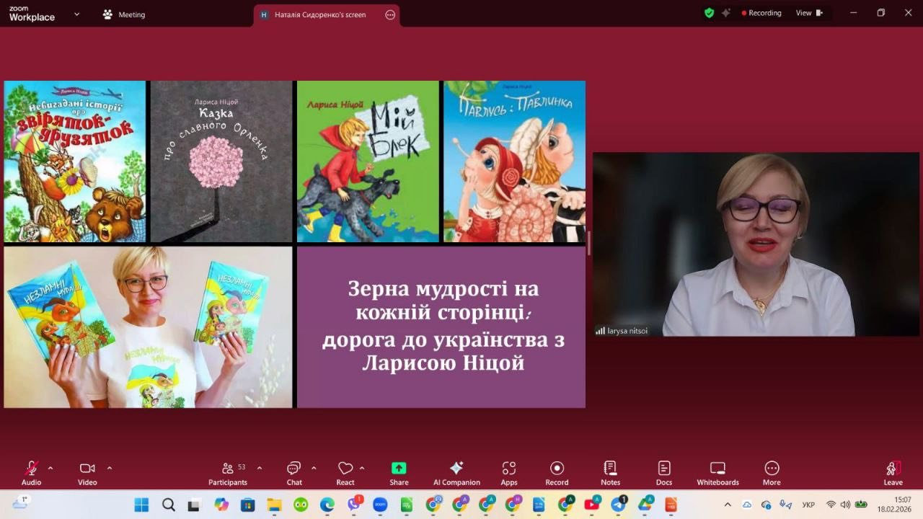Open meeting Notes
Image resolution: width=923 pixels, height=519 pixels.
610,473
